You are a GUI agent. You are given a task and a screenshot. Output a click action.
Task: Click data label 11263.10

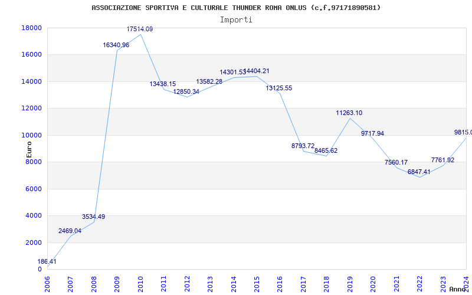click(349, 113)
